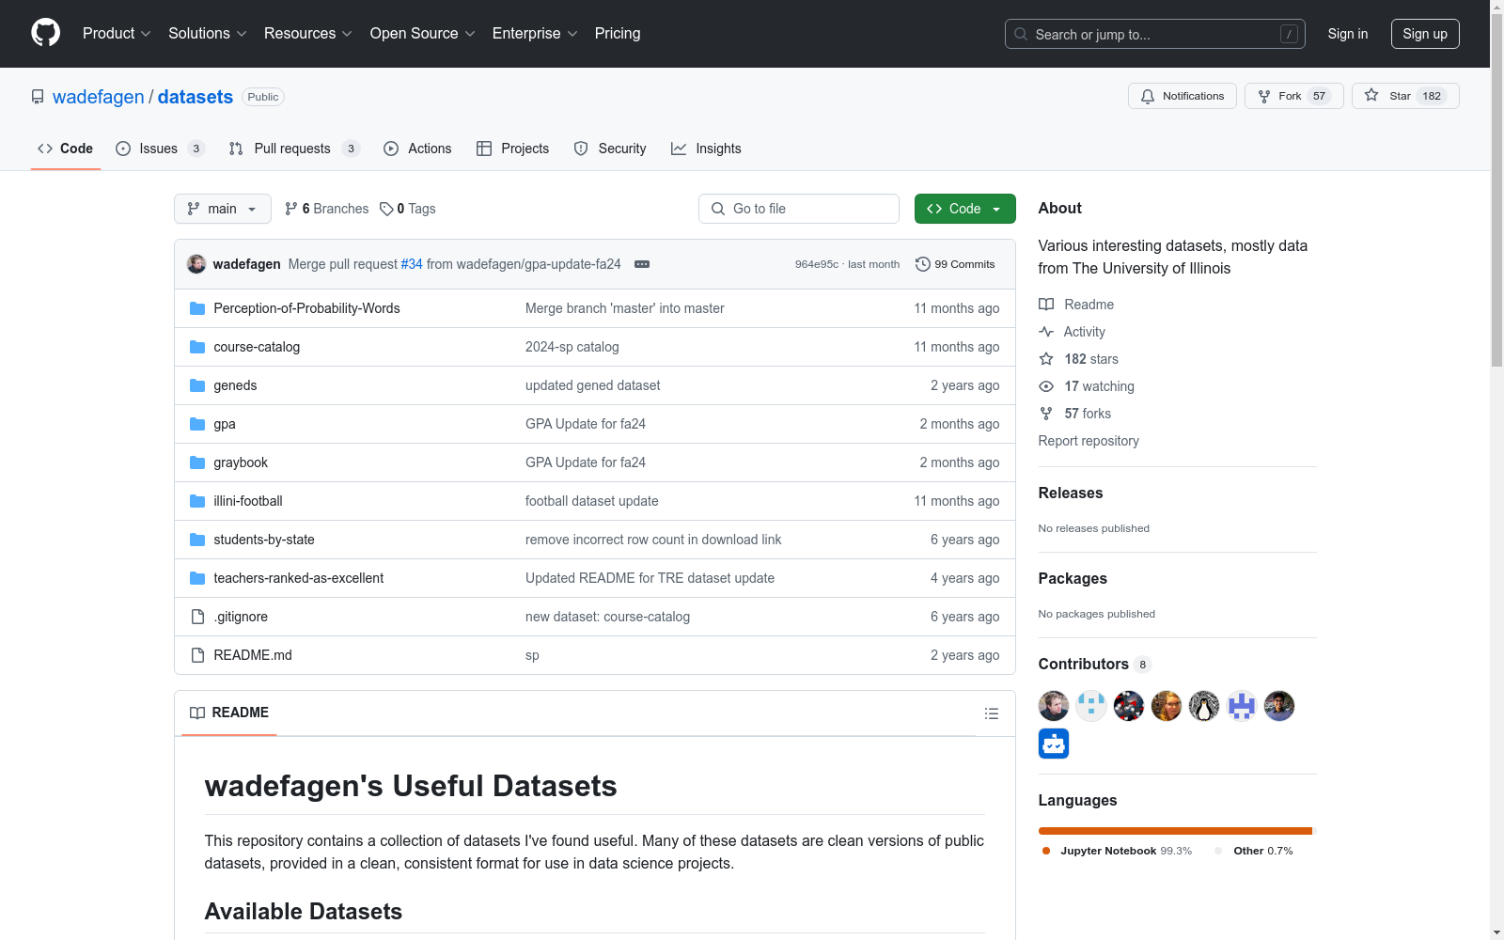Focus the Go to file field
The width and height of the screenshot is (1504, 940).
coord(799,209)
